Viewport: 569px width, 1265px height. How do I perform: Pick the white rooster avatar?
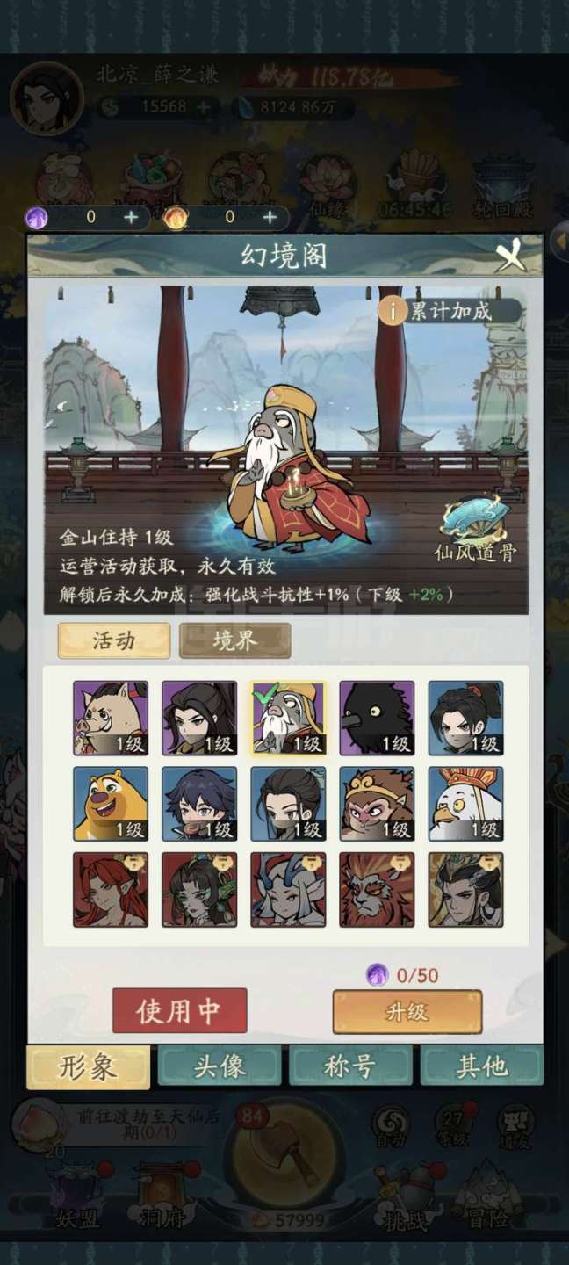click(x=465, y=804)
